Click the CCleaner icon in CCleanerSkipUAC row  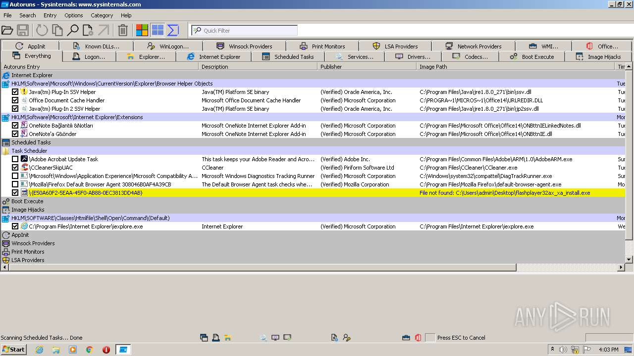click(x=24, y=167)
